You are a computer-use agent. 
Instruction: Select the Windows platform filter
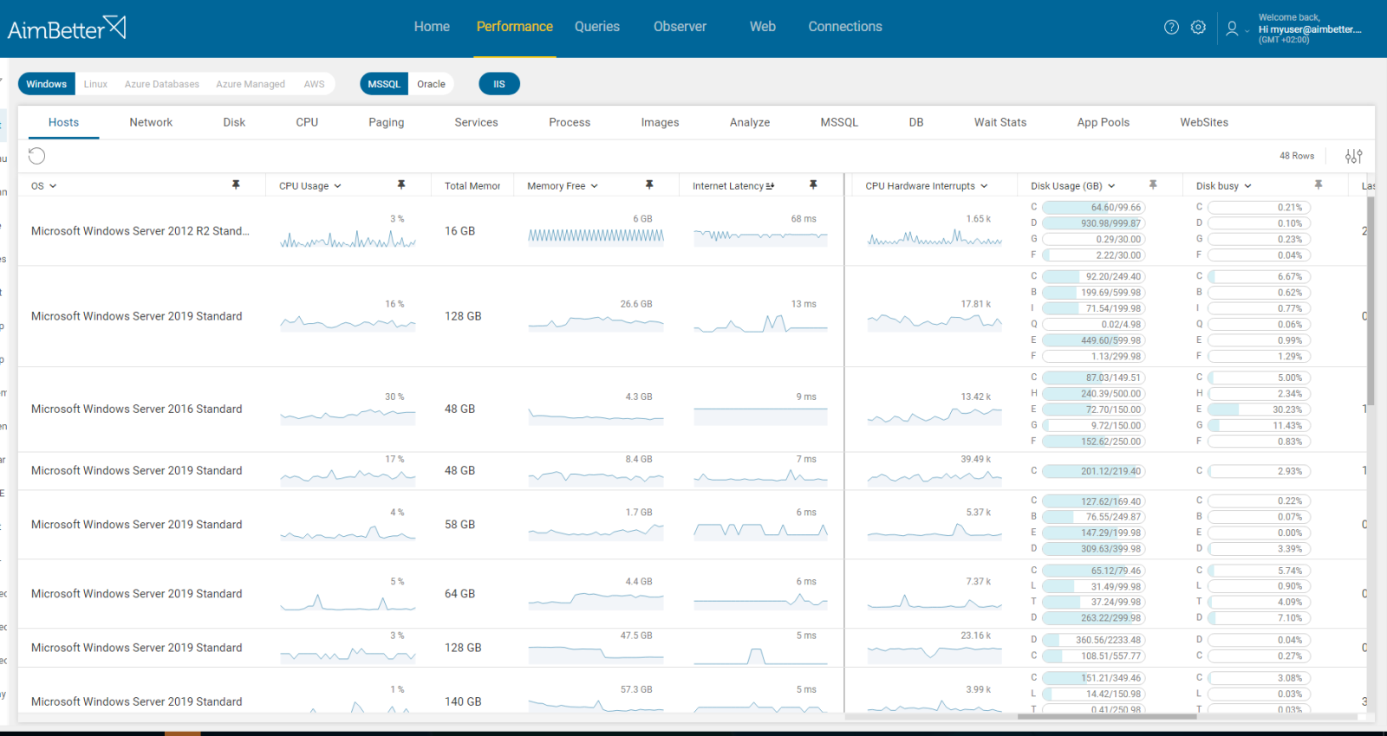tap(46, 84)
